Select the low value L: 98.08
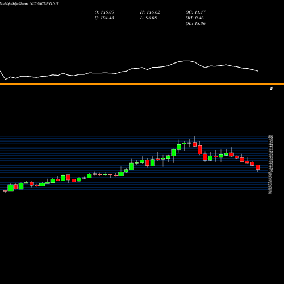284x284 pixels. [x=148, y=18]
